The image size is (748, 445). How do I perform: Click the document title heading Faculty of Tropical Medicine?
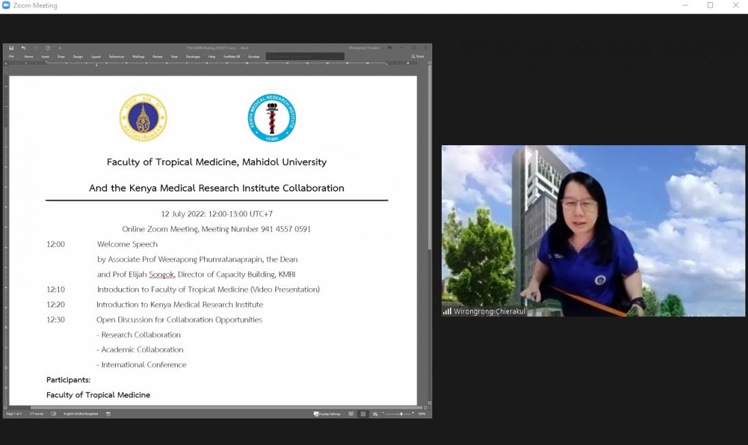pyautogui.click(x=216, y=162)
